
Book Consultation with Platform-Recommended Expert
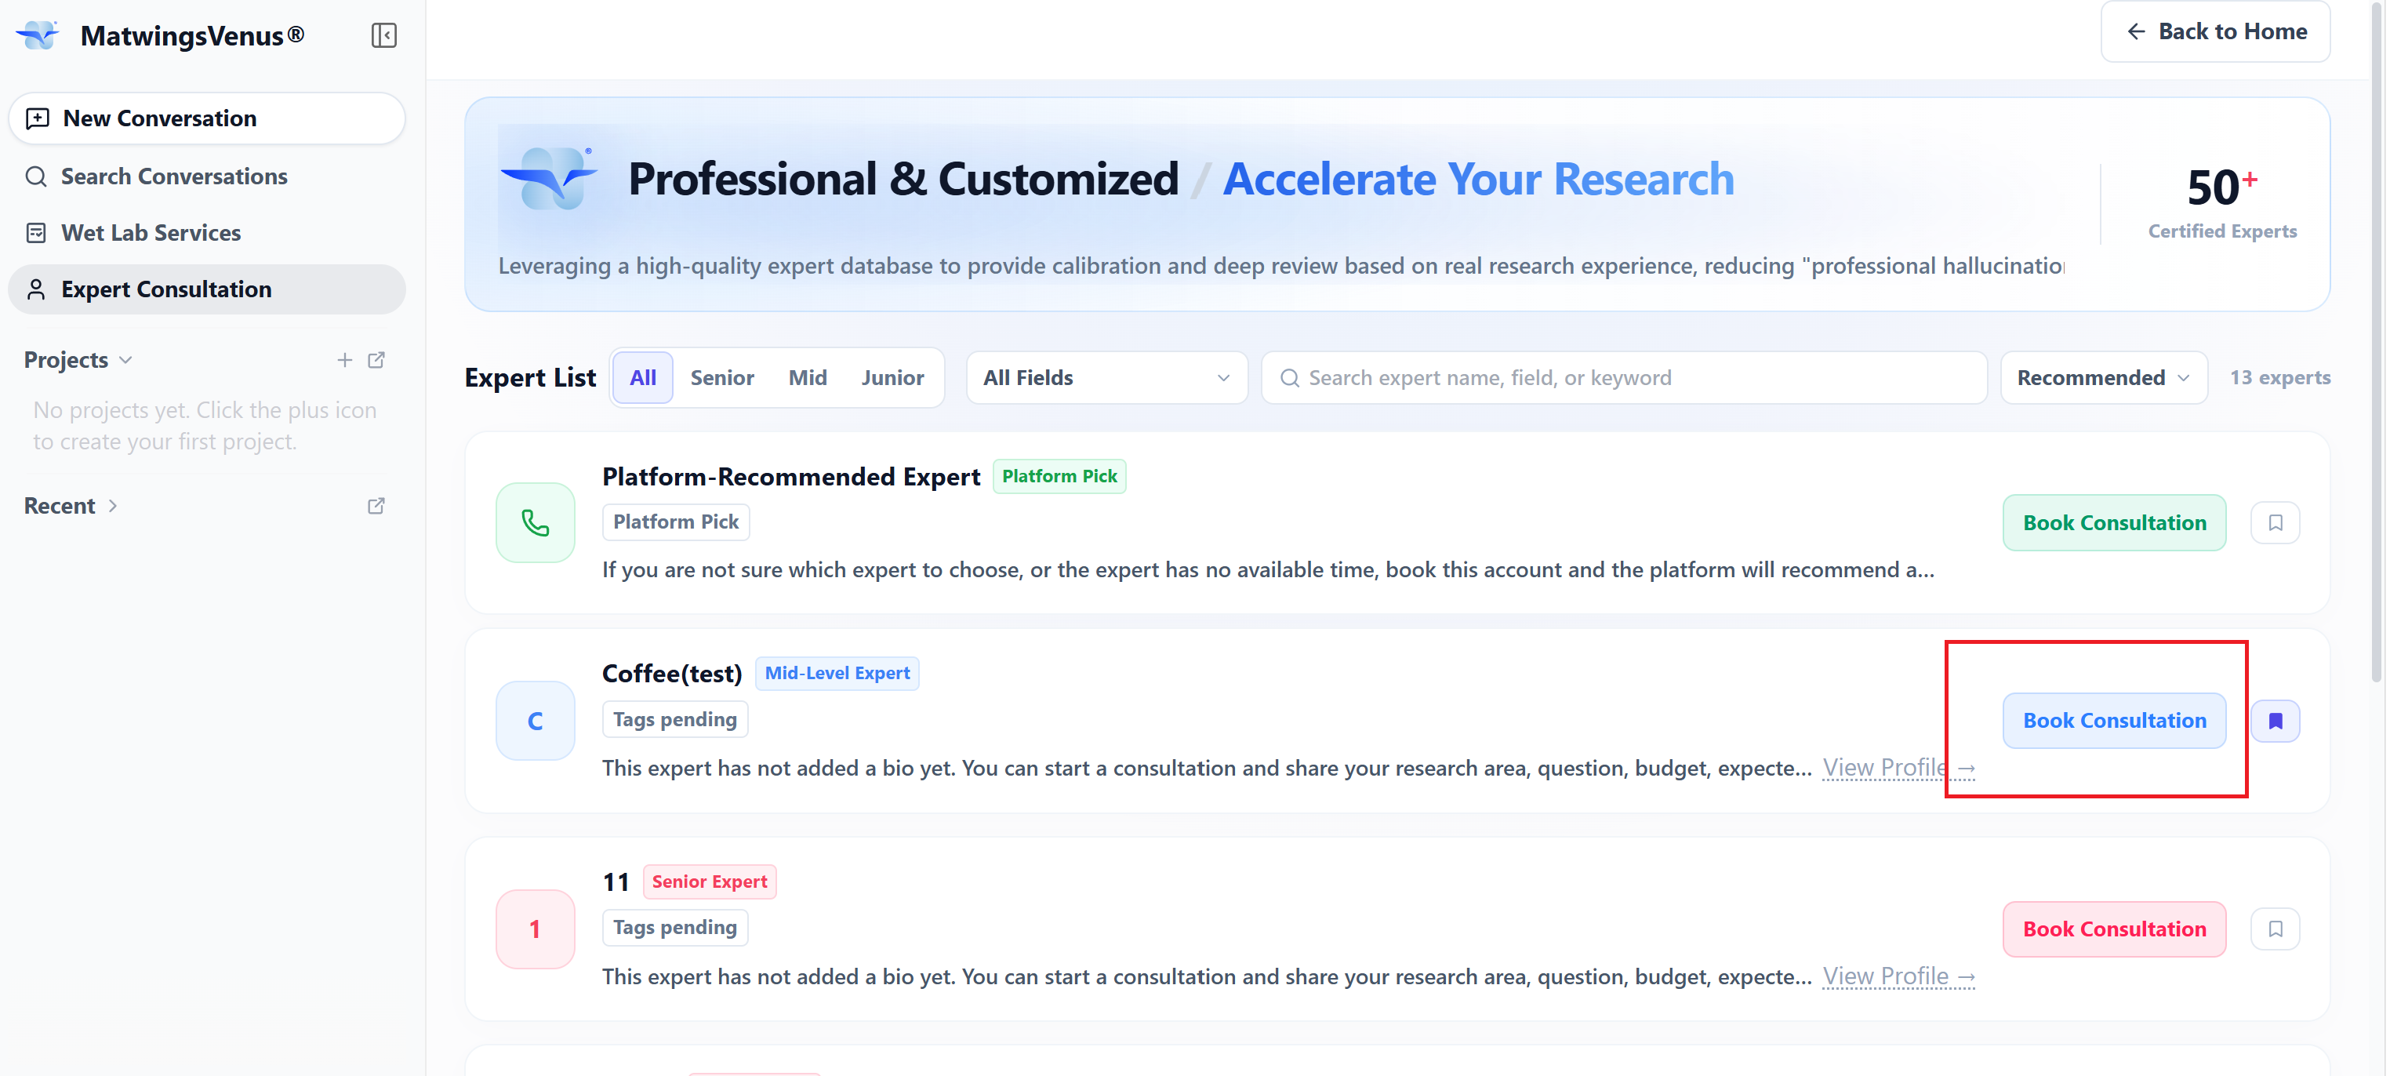click(x=2113, y=522)
